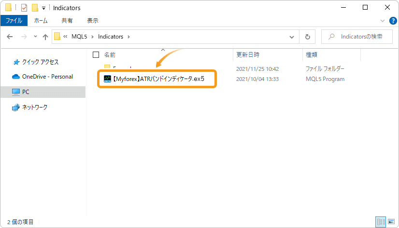Viewport: 399px width, 228px height.
Task: Click the up-folder arrow icon
Action: 45,37
